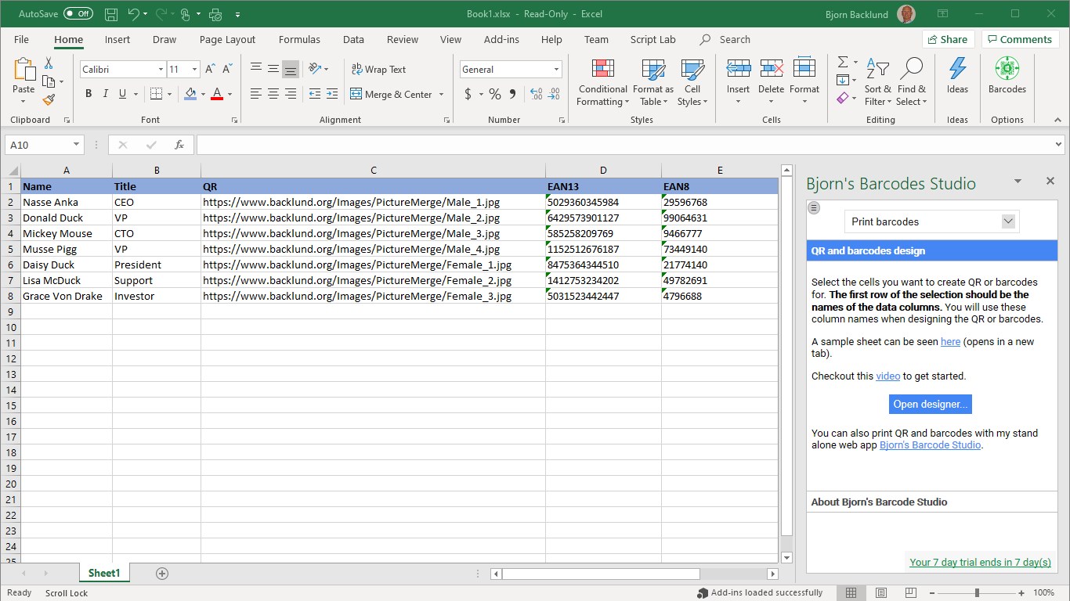Activate the Format Painter brush

pos(49,99)
